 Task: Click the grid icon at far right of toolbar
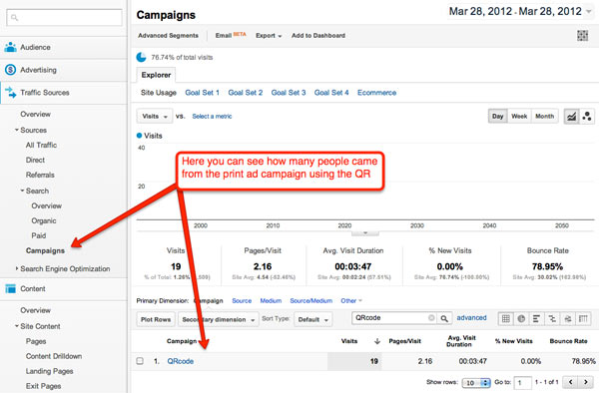(582, 36)
